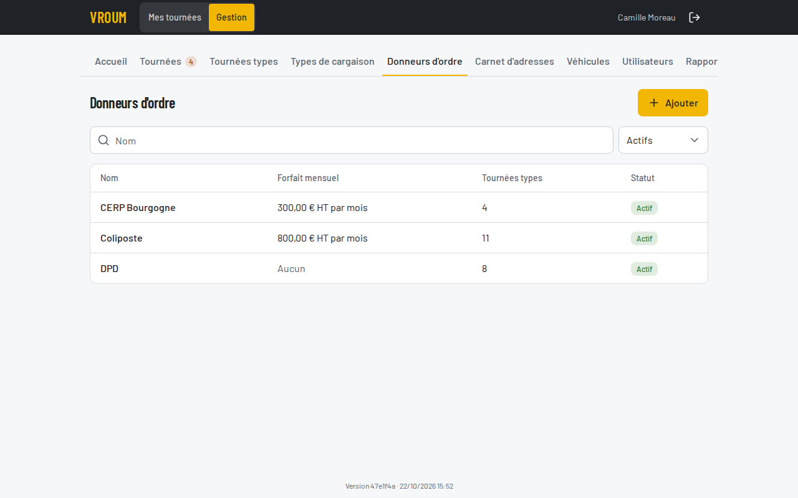The width and height of the screenshot is (798, 498).
Task: Expand the filter using the chevron arrow
Action: [695, 140]
